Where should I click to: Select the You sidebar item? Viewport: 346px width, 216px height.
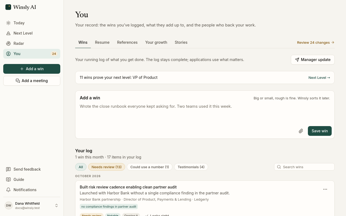[x=32, y=54]
